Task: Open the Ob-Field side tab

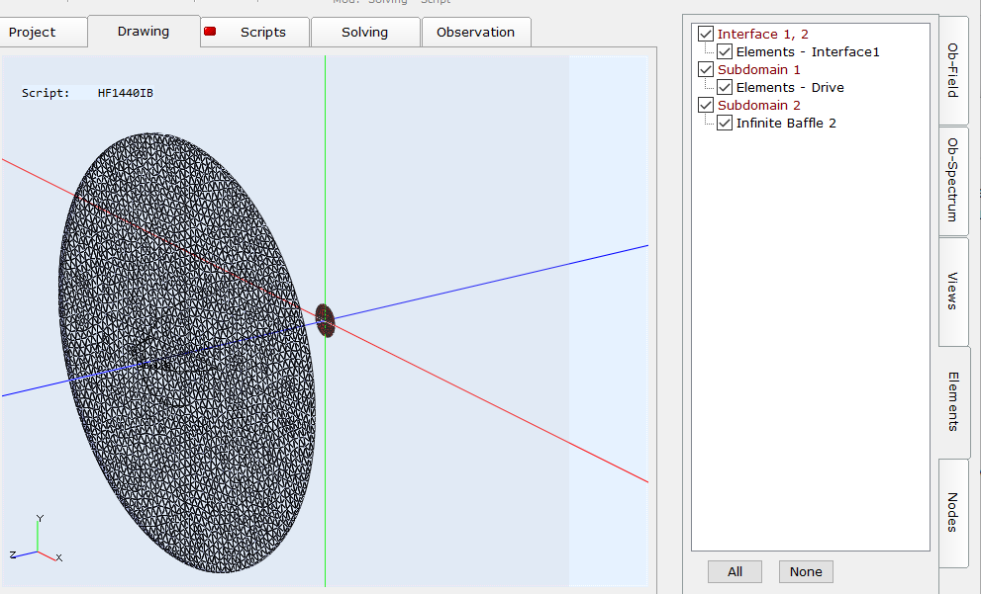Action: pyautogui.click(x=953, y=70)
